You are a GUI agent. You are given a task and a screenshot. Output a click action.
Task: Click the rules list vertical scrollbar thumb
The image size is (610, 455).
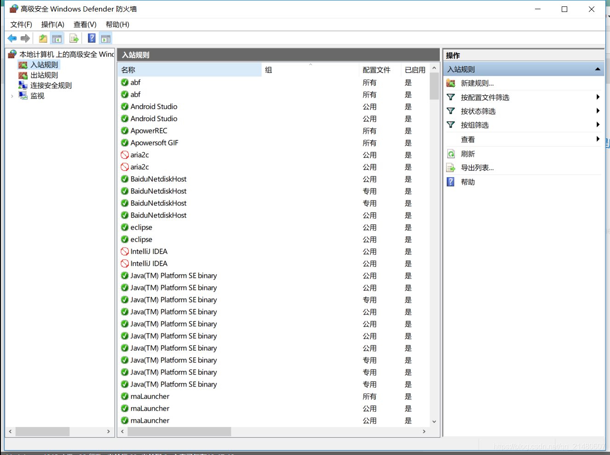(x=434, y=86)
